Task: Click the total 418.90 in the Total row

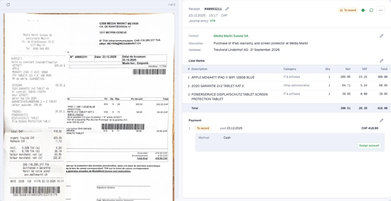Action: click(x=382, y=108)
